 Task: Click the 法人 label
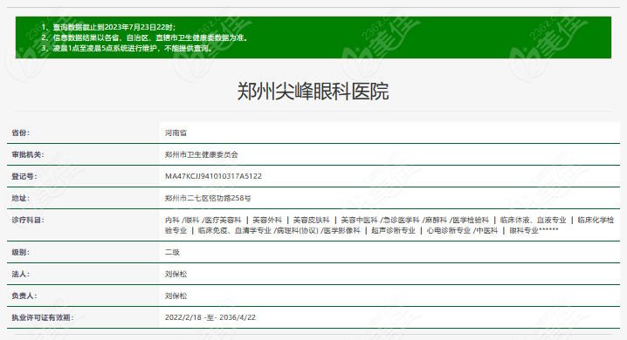pos(20,274)
